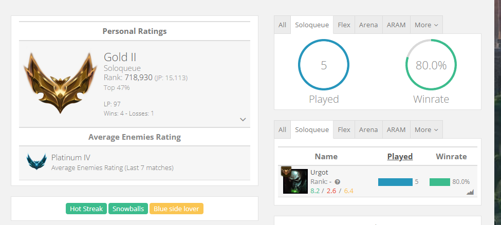Select the Arena tab above the Winrate circle

pos(368,25)
